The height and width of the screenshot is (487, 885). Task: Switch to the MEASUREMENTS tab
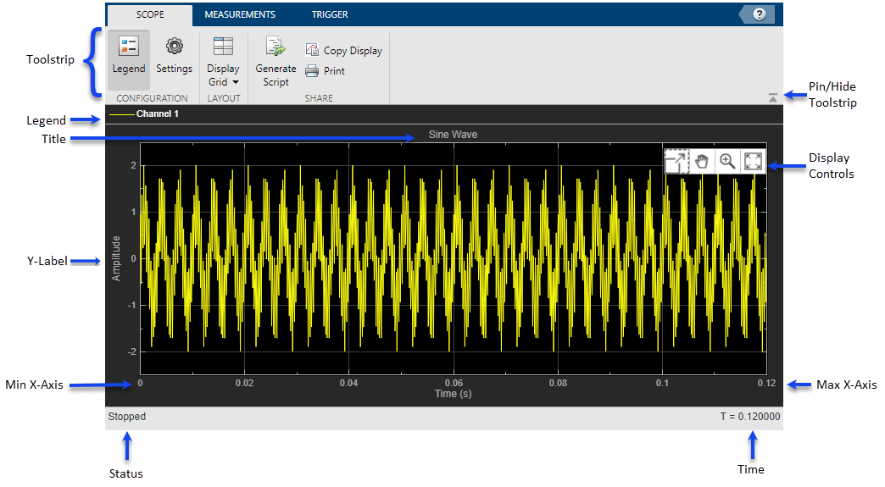(240, 14)
